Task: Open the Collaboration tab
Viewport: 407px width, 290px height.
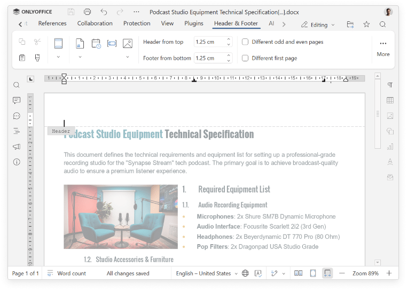Action: (95, 23)
